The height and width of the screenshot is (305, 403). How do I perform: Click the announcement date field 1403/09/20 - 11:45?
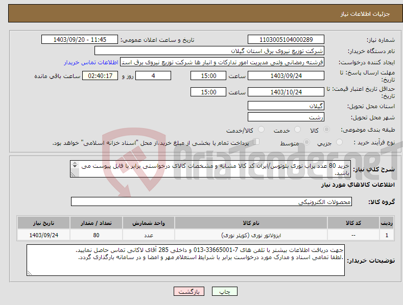click(79, 40)
